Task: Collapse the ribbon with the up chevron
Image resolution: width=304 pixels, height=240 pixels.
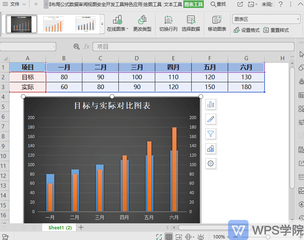Action: point(300,4)
